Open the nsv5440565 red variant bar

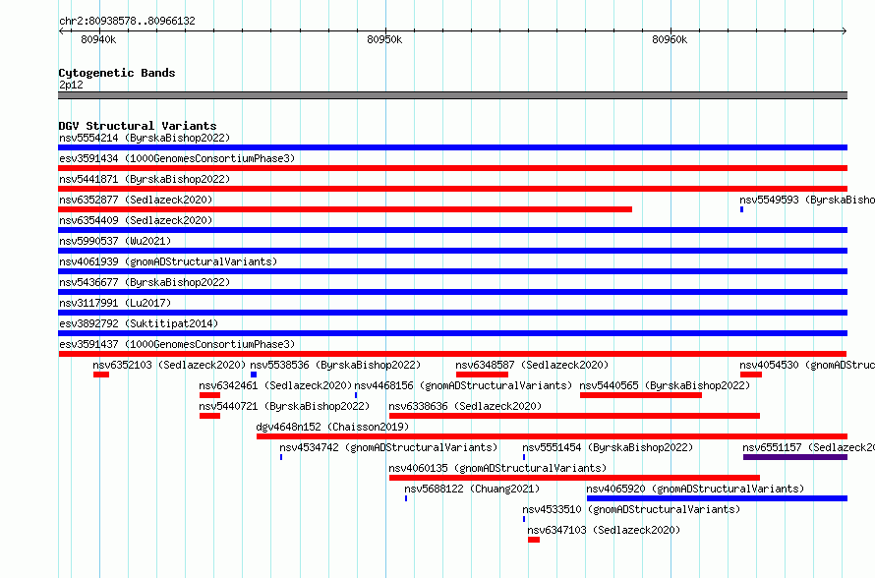(641, 395)
